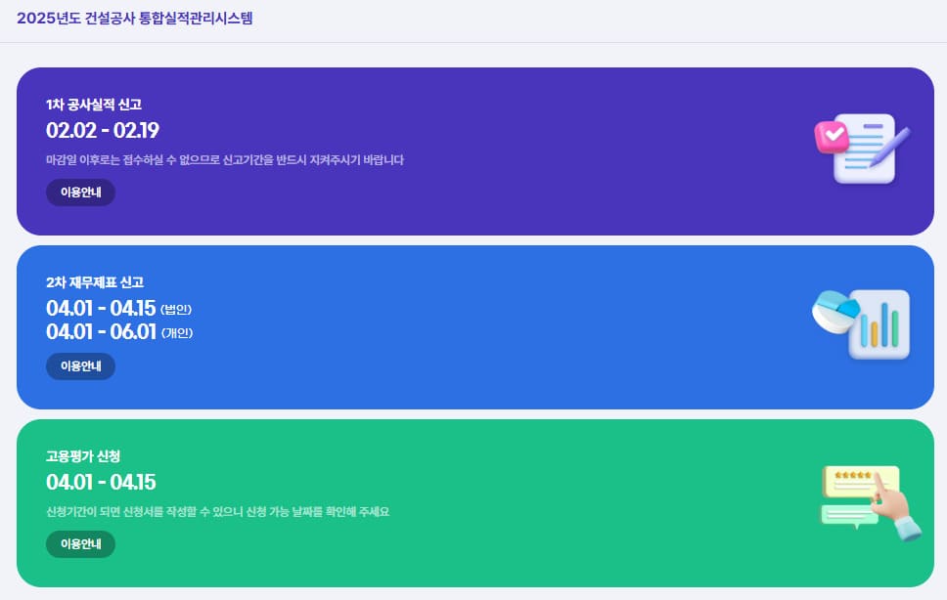
Task: Click the pink checkmark badge on the document icon
Action: [x=832, y=135]
